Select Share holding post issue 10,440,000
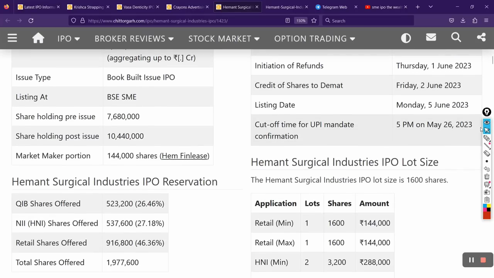Viewport: 494px width, 278px height. (x=125, y=136)
